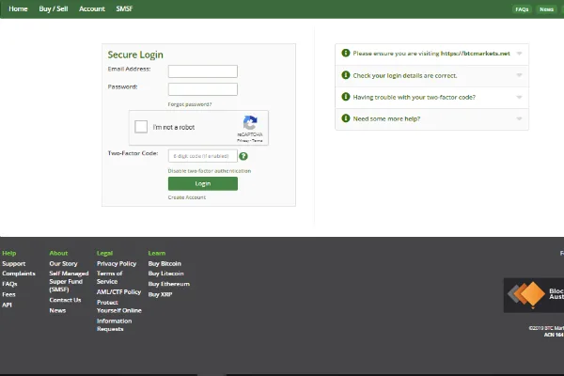Viewport: 564px width, 376px height.
Task: Expand 'Need some more help?' dropdown arrow
Action: coord(520,118)
